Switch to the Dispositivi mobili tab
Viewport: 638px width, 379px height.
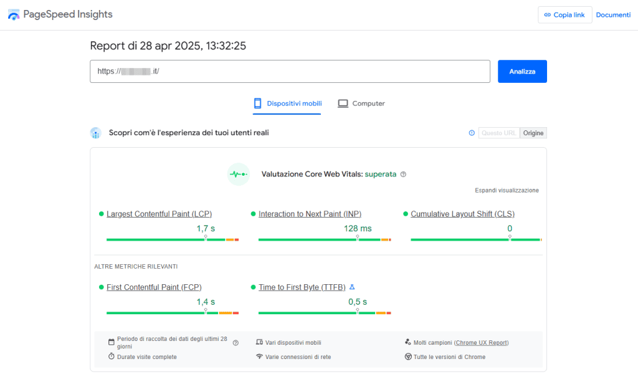coord(287,103)
